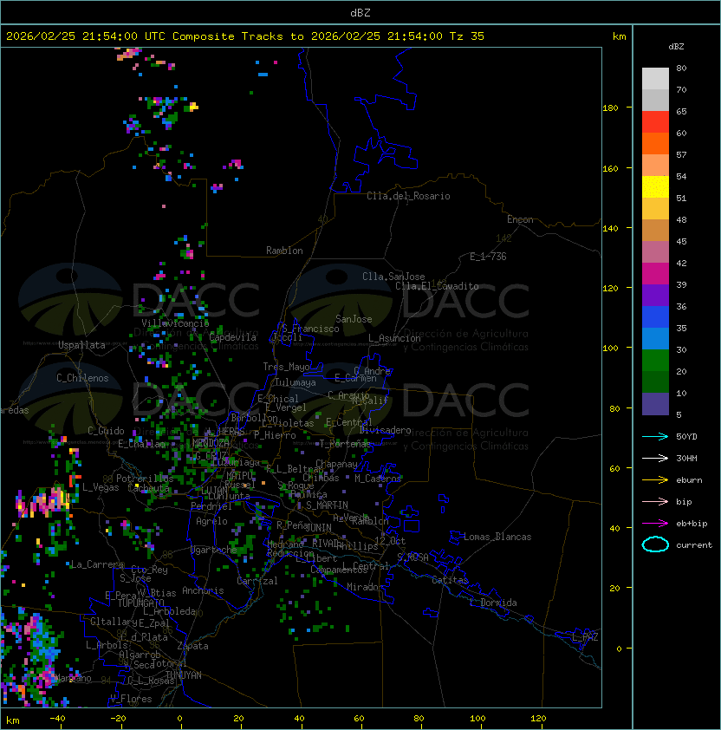The height and width of the screenshot is (730, 721).
Task: Click the -40 km horizontal axis label
Action: (x=58, y=719)
